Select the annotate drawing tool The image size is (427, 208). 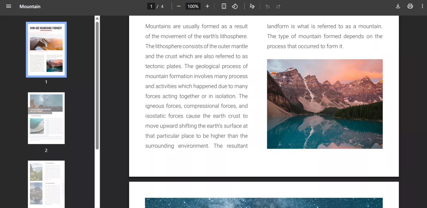(252, 6)
